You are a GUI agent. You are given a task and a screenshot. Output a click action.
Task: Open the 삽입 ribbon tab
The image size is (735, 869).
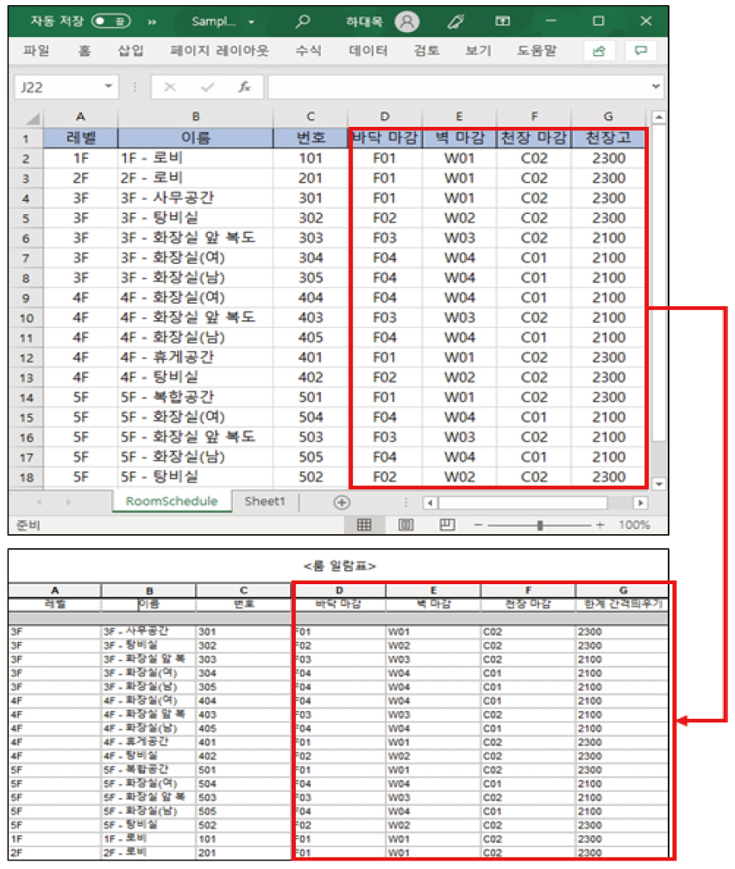131,51
